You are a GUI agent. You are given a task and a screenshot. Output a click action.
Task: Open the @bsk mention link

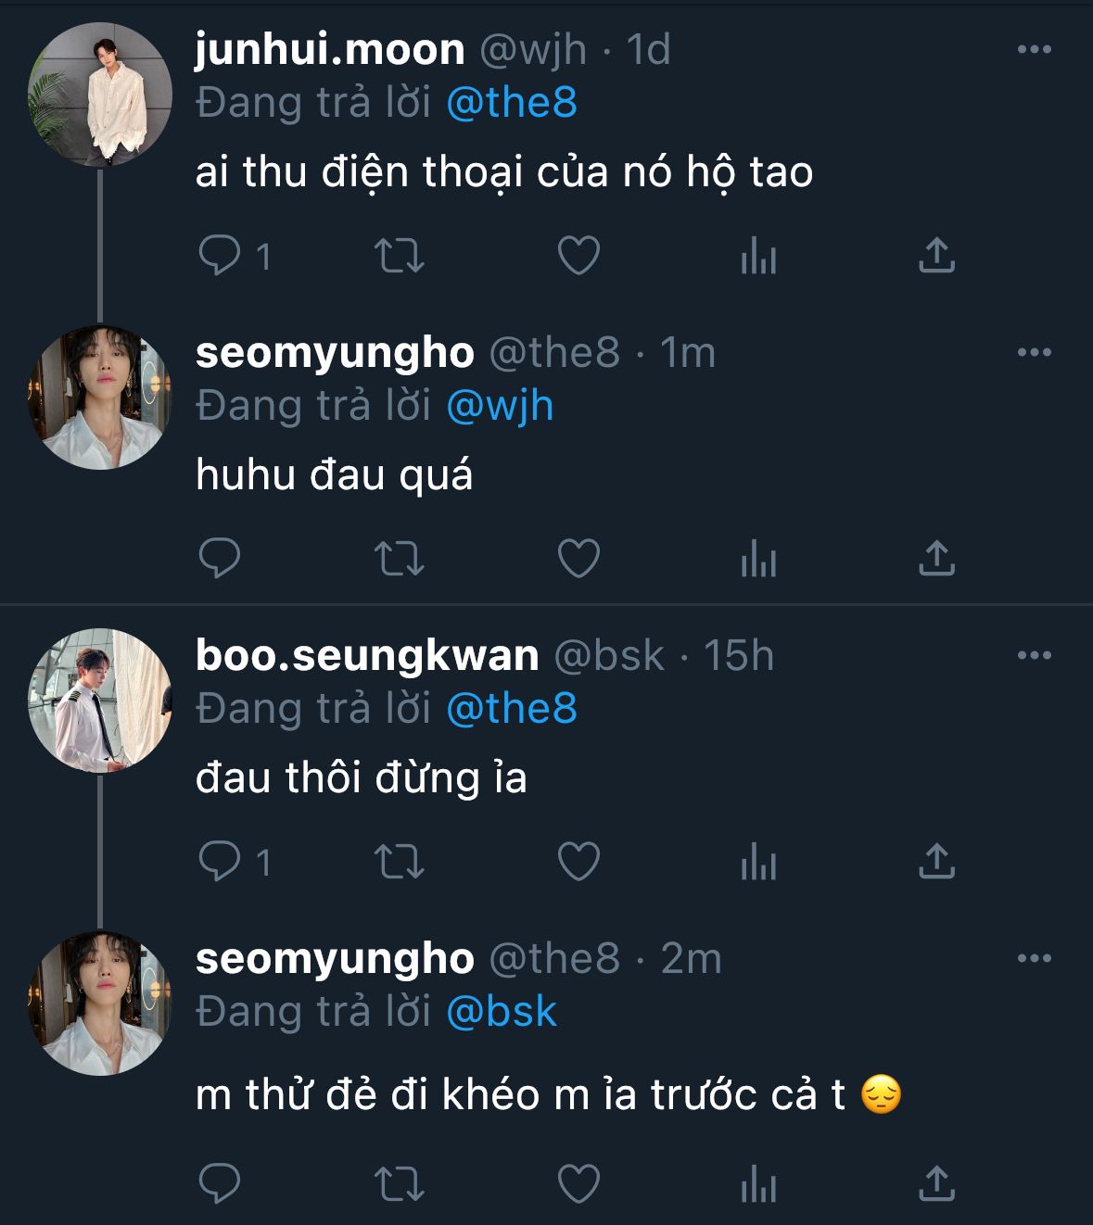(502, 1011)
